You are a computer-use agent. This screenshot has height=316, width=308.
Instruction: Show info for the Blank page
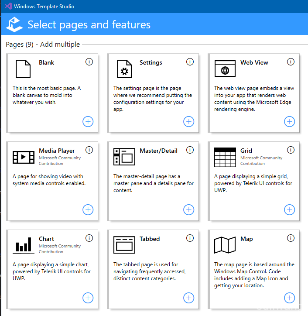[x=89, y=62]
